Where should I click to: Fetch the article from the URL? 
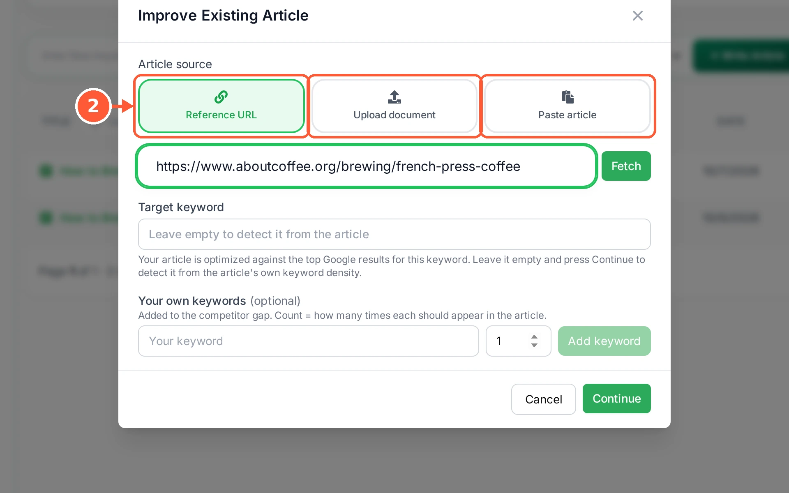coord(626,166)
